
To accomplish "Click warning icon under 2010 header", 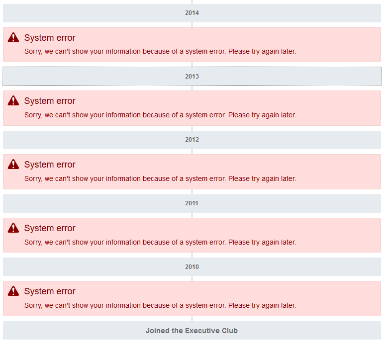I will point(13,291).
